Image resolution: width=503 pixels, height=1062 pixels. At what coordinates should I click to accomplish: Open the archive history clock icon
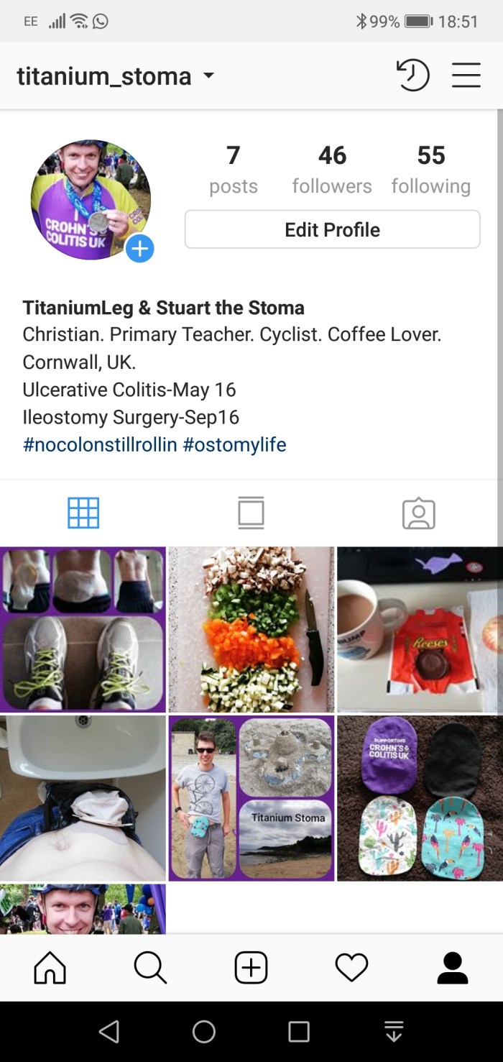[x=412, y=75]
